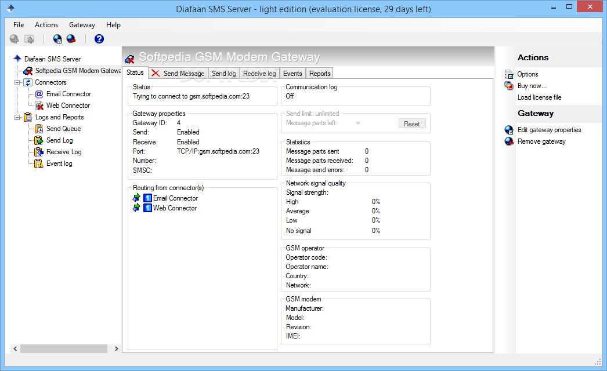Screen dimensions: 607x371
Task: Click the Remove gateway link
Action: click(x=541, y=141)
